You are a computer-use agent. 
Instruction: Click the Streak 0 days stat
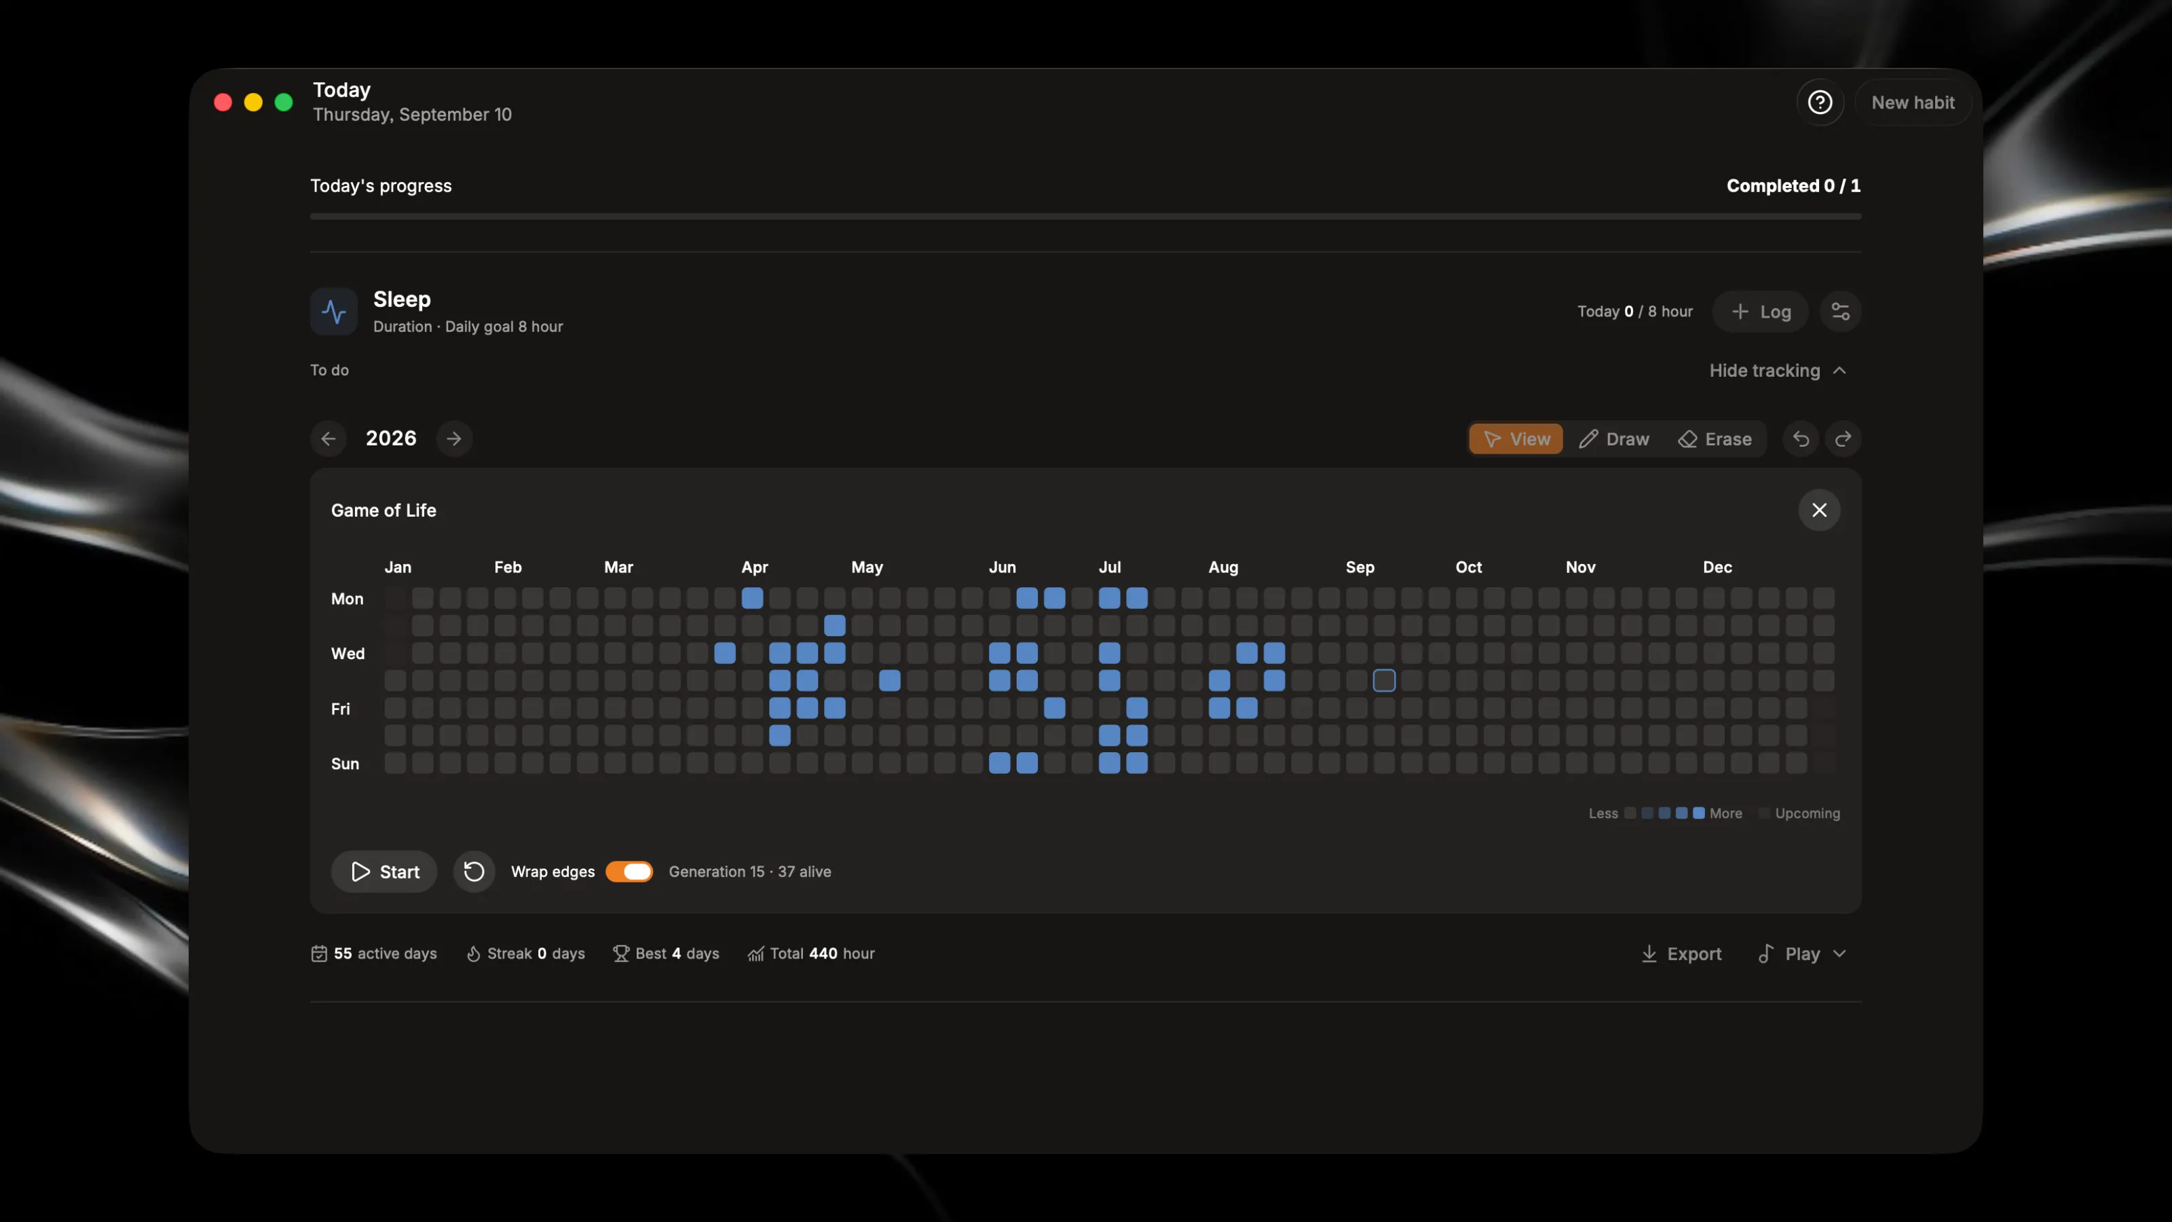click(x=525, y=954)
